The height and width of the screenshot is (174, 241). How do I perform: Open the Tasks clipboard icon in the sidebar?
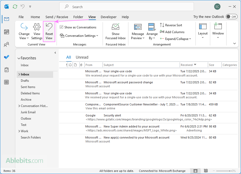click(x=7, y=70)
